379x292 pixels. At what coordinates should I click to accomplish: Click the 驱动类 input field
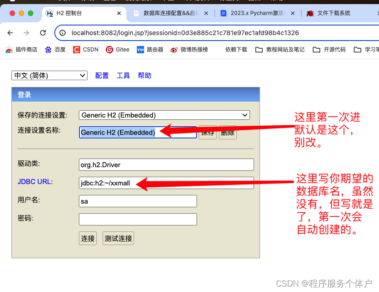coord(166,165)
